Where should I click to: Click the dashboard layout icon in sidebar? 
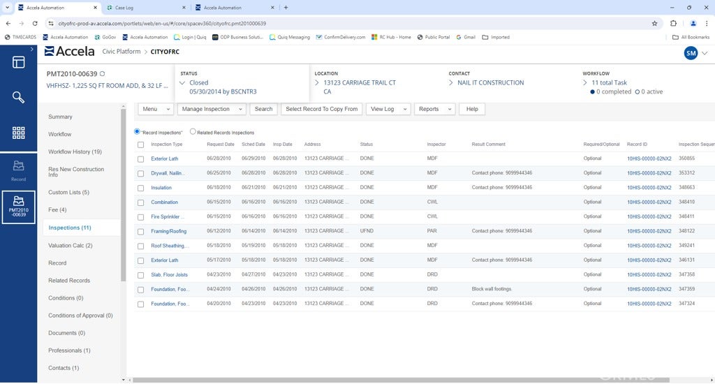18,62
